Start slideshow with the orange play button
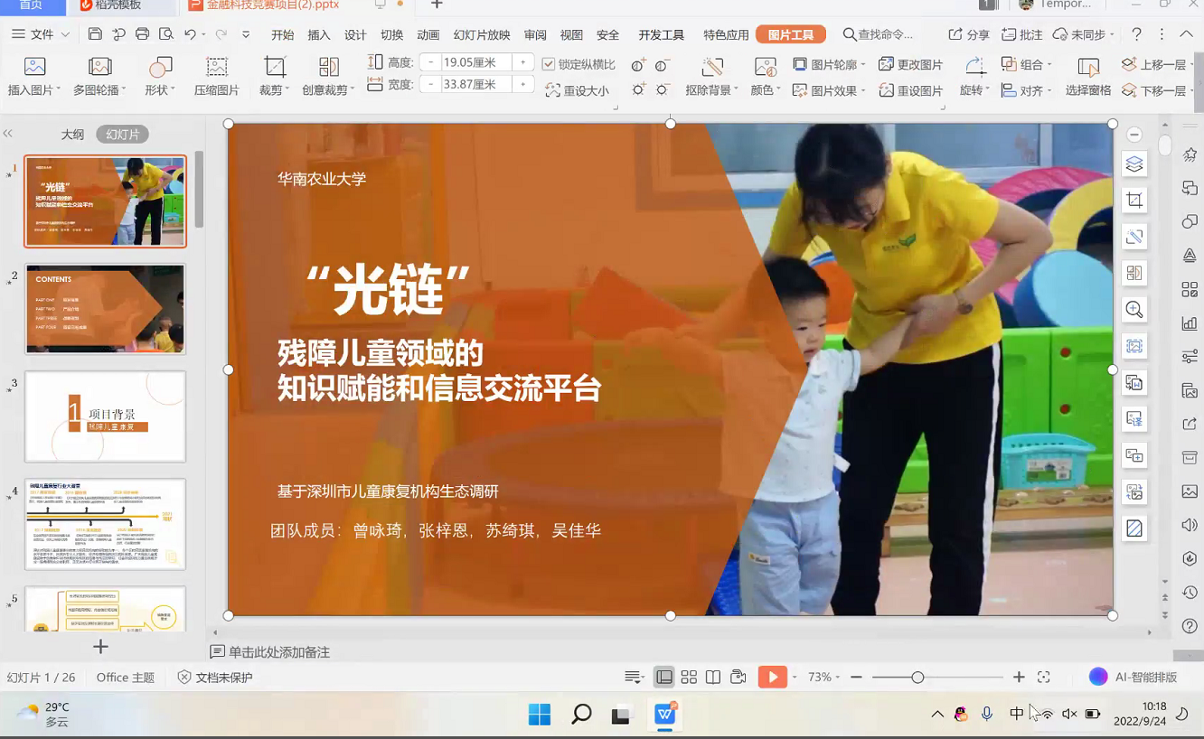 [772, 677]
